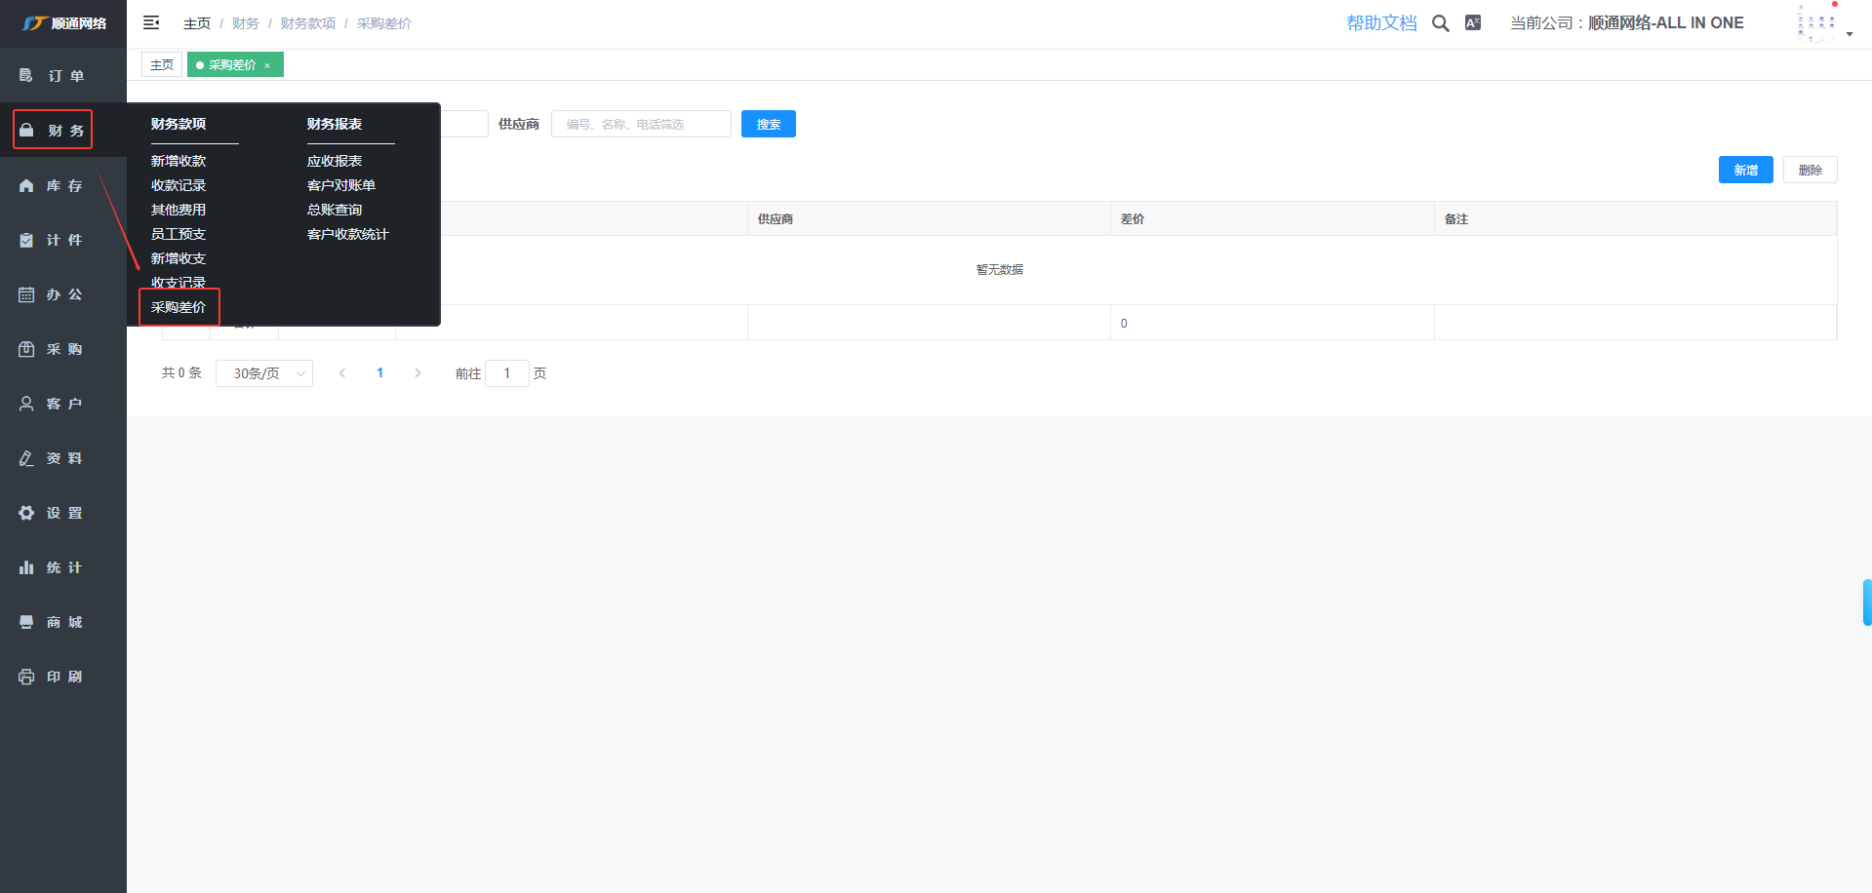Select 新增收款 in finance menu

pyautogui.click(x=179, y=161)
